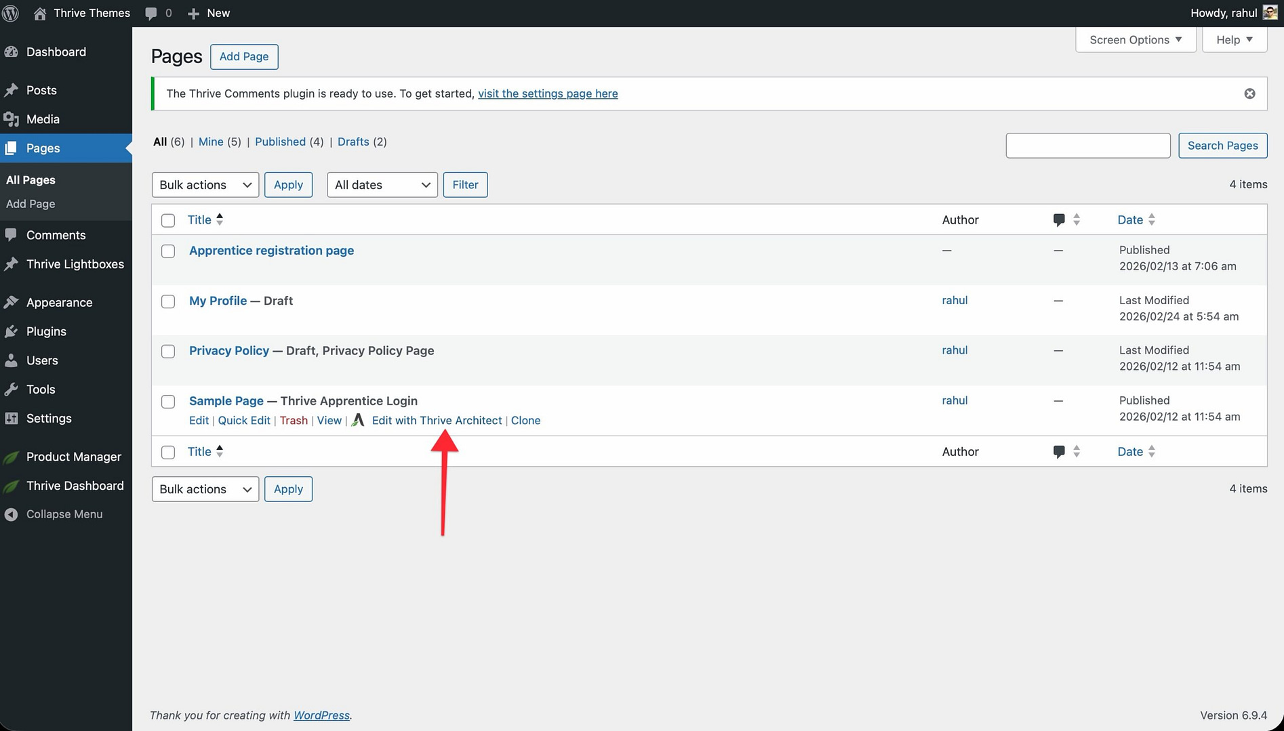This screenshot has width=1284, height=731.
Task: Click the WordPress logo icon
Action: (x=11, y=13)
